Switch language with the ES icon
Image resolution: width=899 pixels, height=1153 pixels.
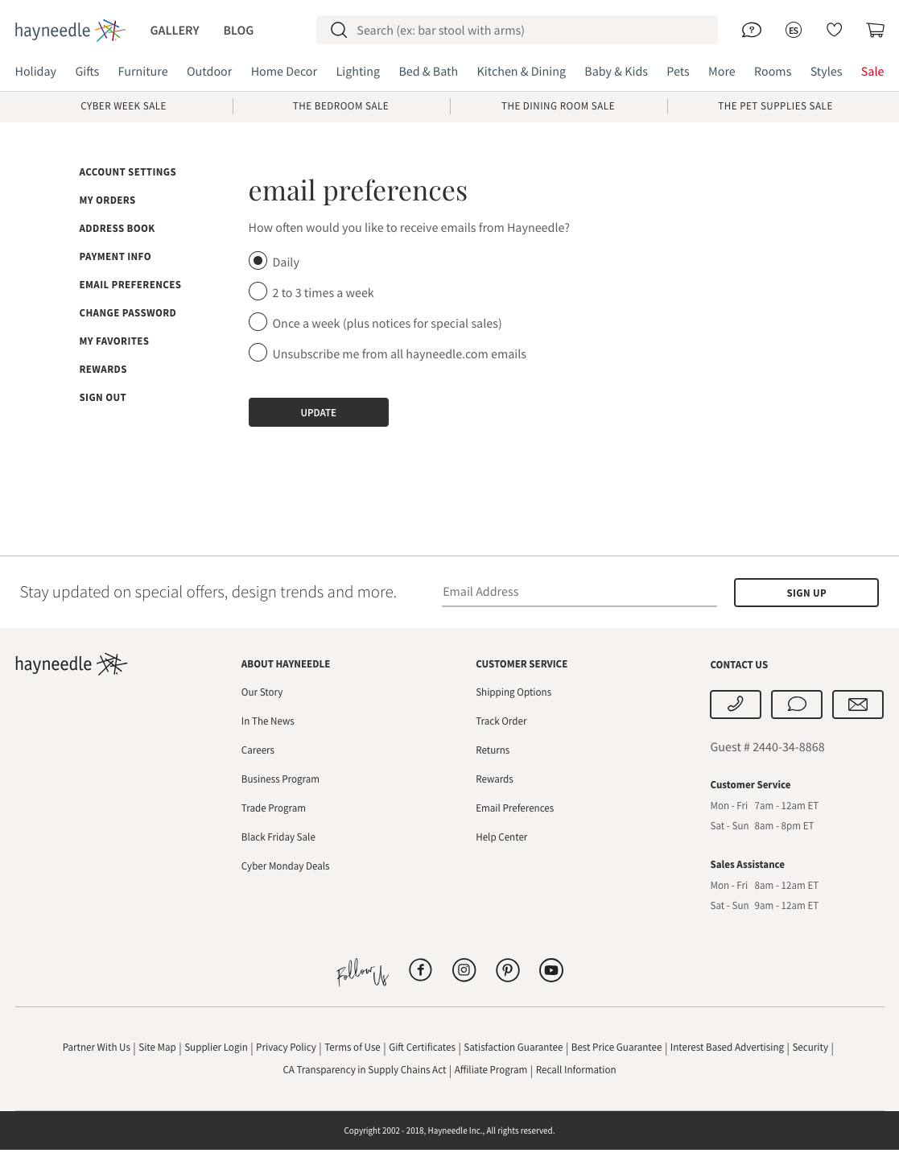click(x=794, y=31)
